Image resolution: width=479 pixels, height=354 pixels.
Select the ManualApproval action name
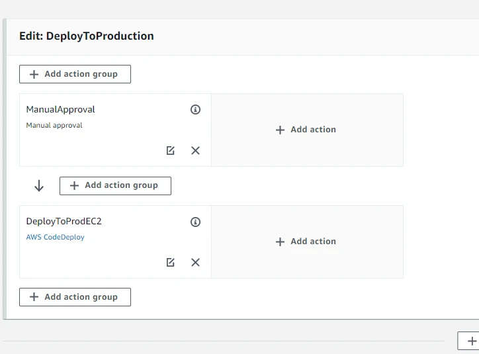(60, 110)
